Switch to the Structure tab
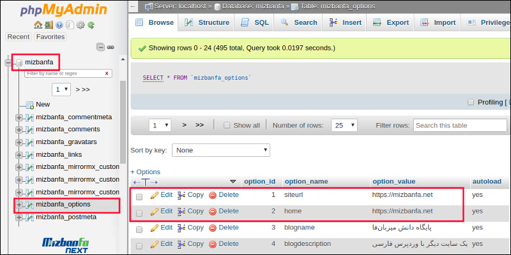 tap(206, 22)
